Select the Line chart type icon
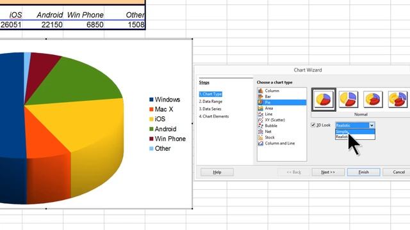410x230 pixels. pos(261,114)
